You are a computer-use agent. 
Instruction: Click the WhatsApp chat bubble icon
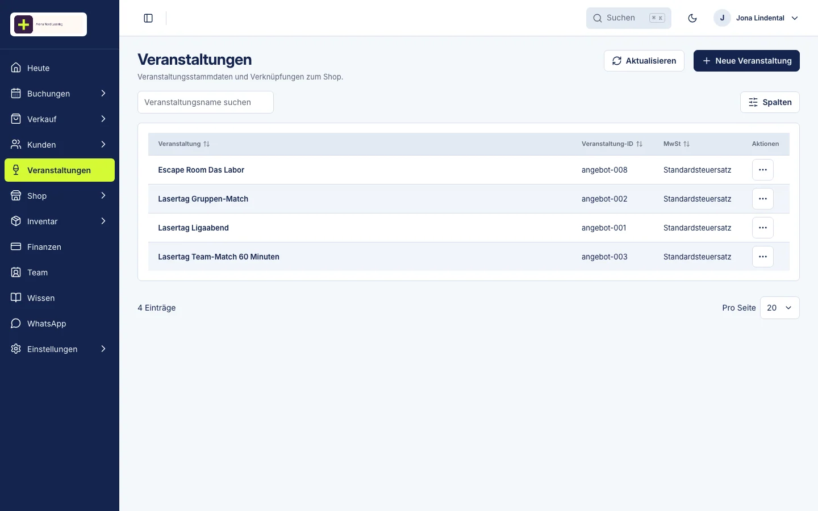[16, 324]
